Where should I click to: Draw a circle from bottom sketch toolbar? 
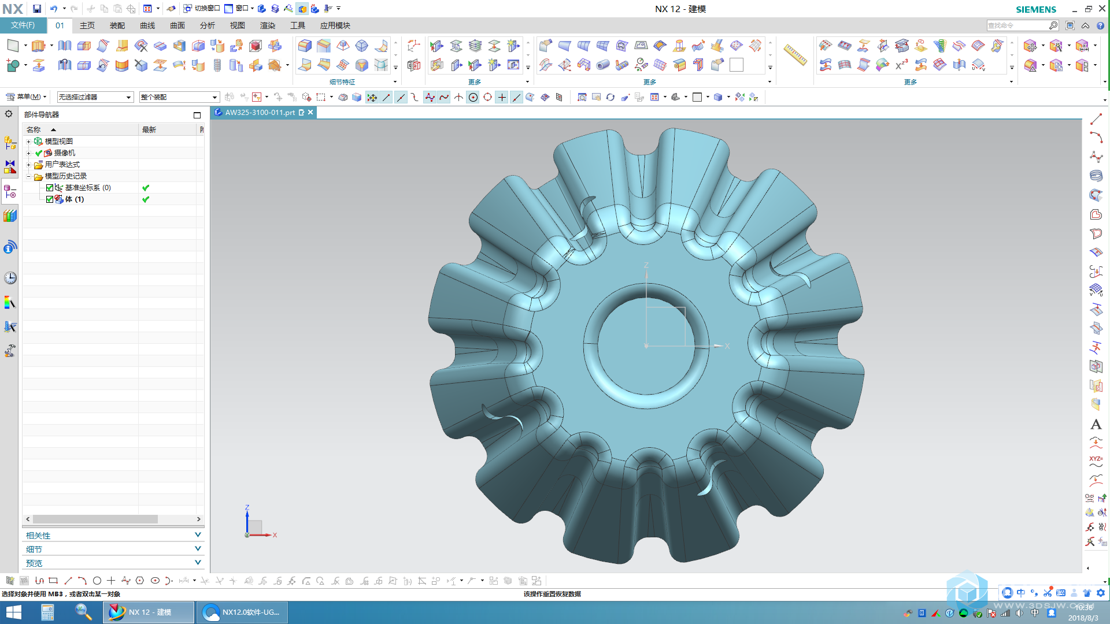click(97, 581)
